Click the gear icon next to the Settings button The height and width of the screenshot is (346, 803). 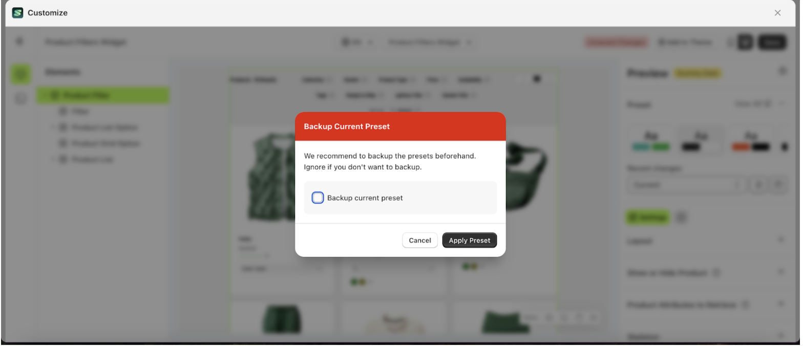click(x=681, y=217)
